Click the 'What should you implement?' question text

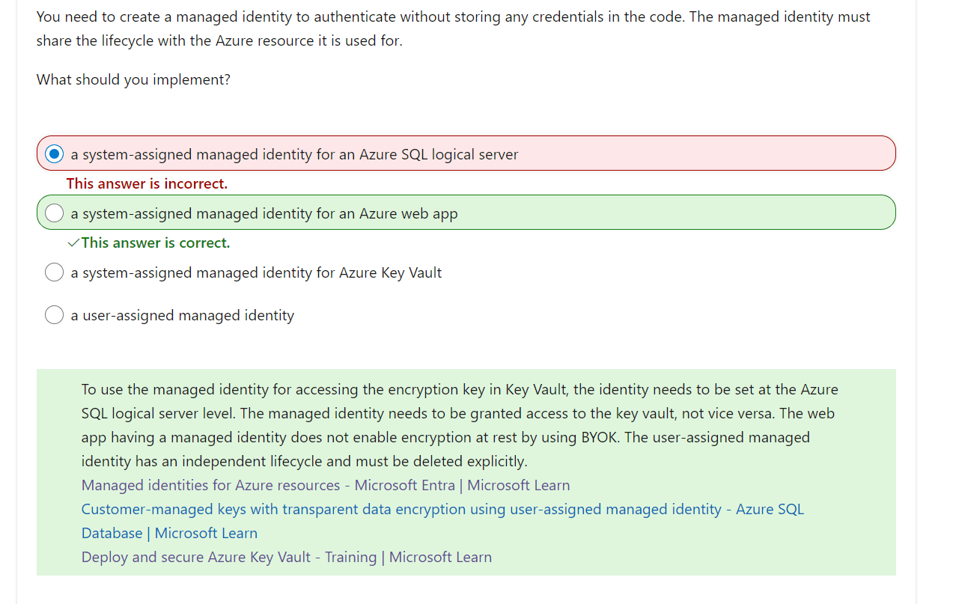click(133, 79)
